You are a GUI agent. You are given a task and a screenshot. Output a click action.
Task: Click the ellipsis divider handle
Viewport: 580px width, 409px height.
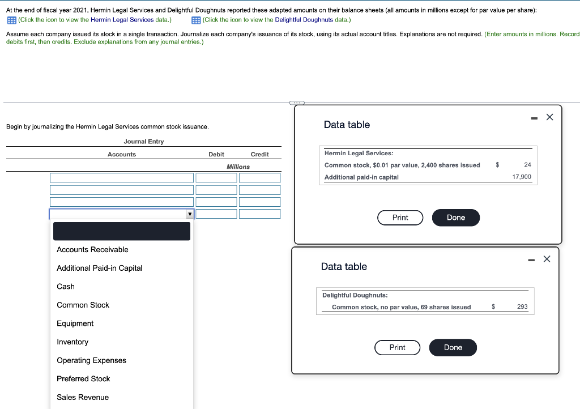pyautogui.click(x=297, y=103)
